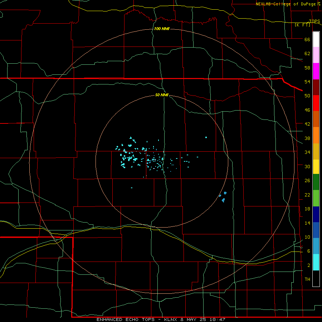Click the legend value 14
The width and height of the screenshot is (322, 322).
coord(307,223)
